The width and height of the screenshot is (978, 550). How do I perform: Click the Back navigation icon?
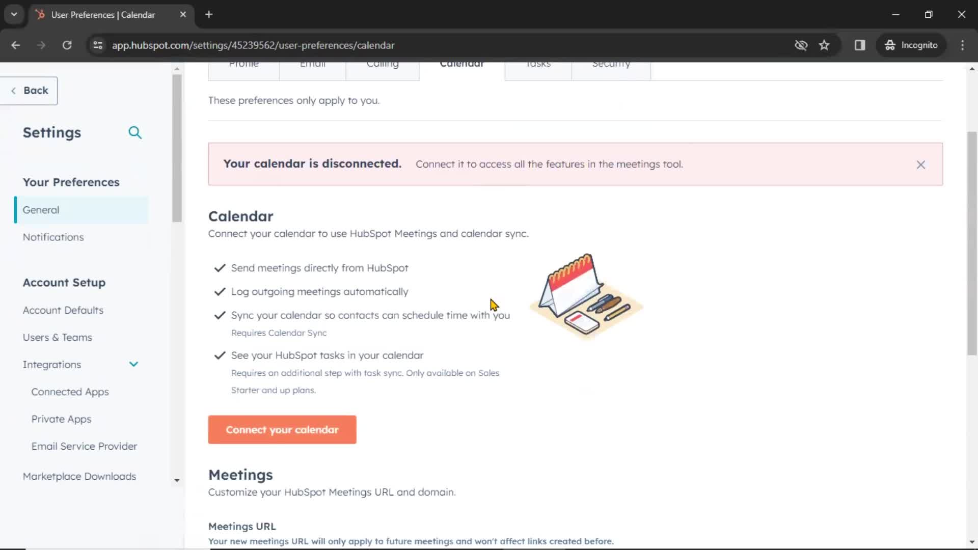pyautogui.click(x=13, y=90)
